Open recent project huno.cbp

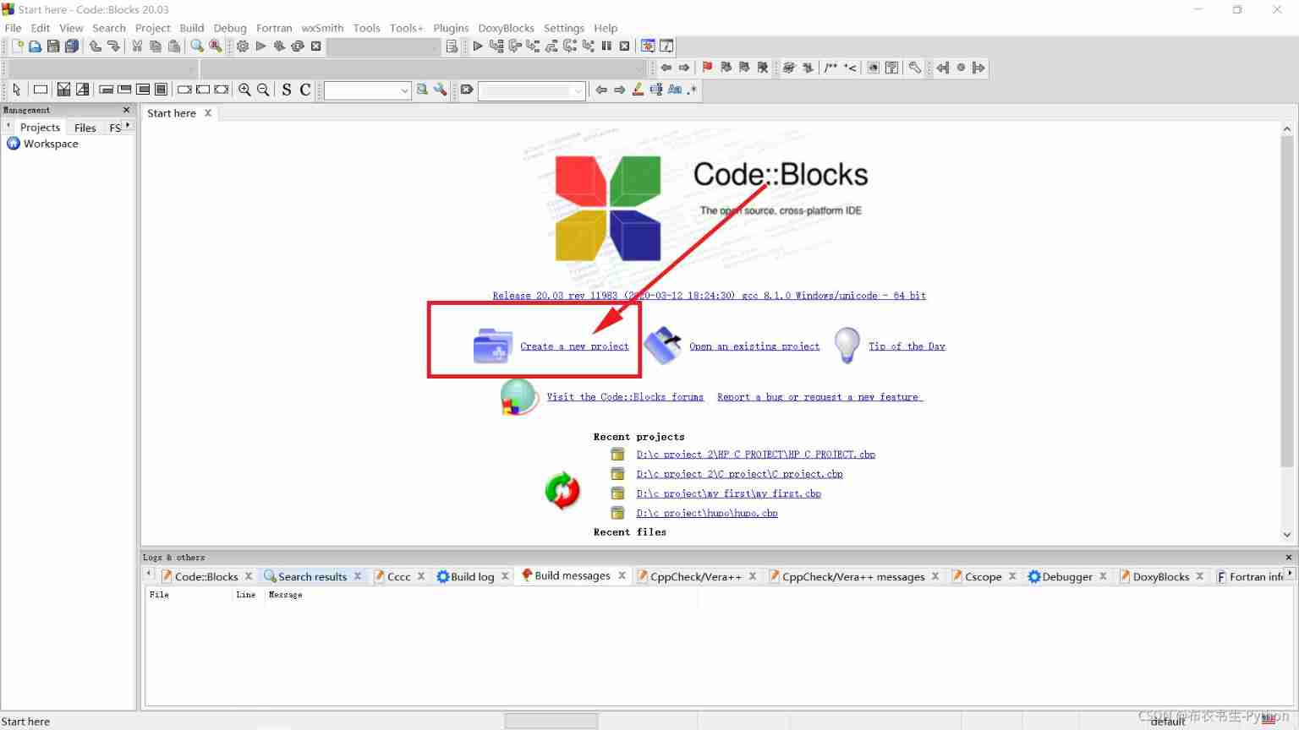tap(707, 513)
